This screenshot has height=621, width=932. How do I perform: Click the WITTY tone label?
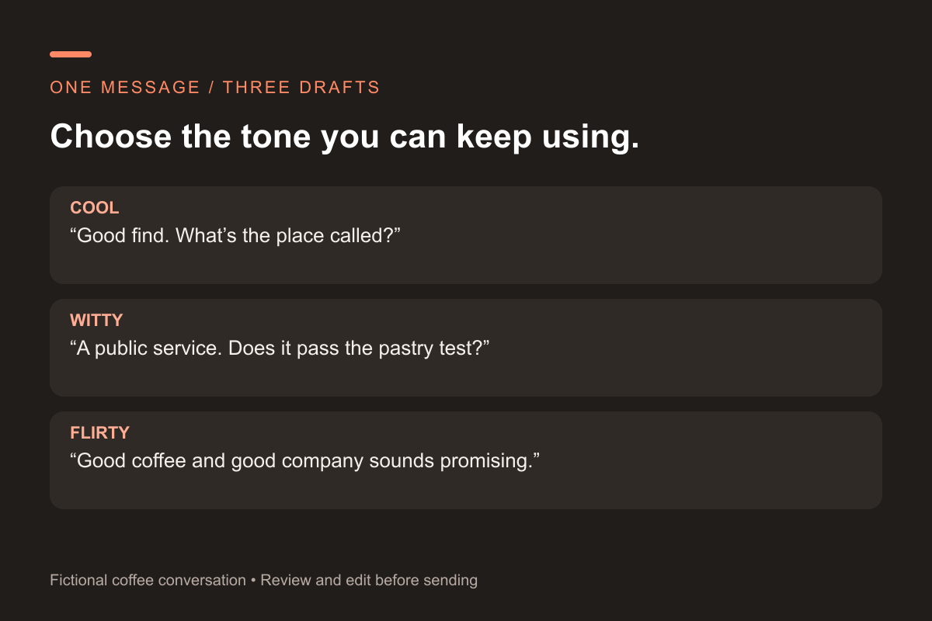click(x=97, y=321)
